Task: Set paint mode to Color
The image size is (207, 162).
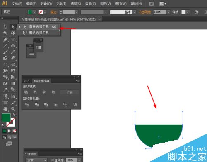Action: (x=5, y=131)
